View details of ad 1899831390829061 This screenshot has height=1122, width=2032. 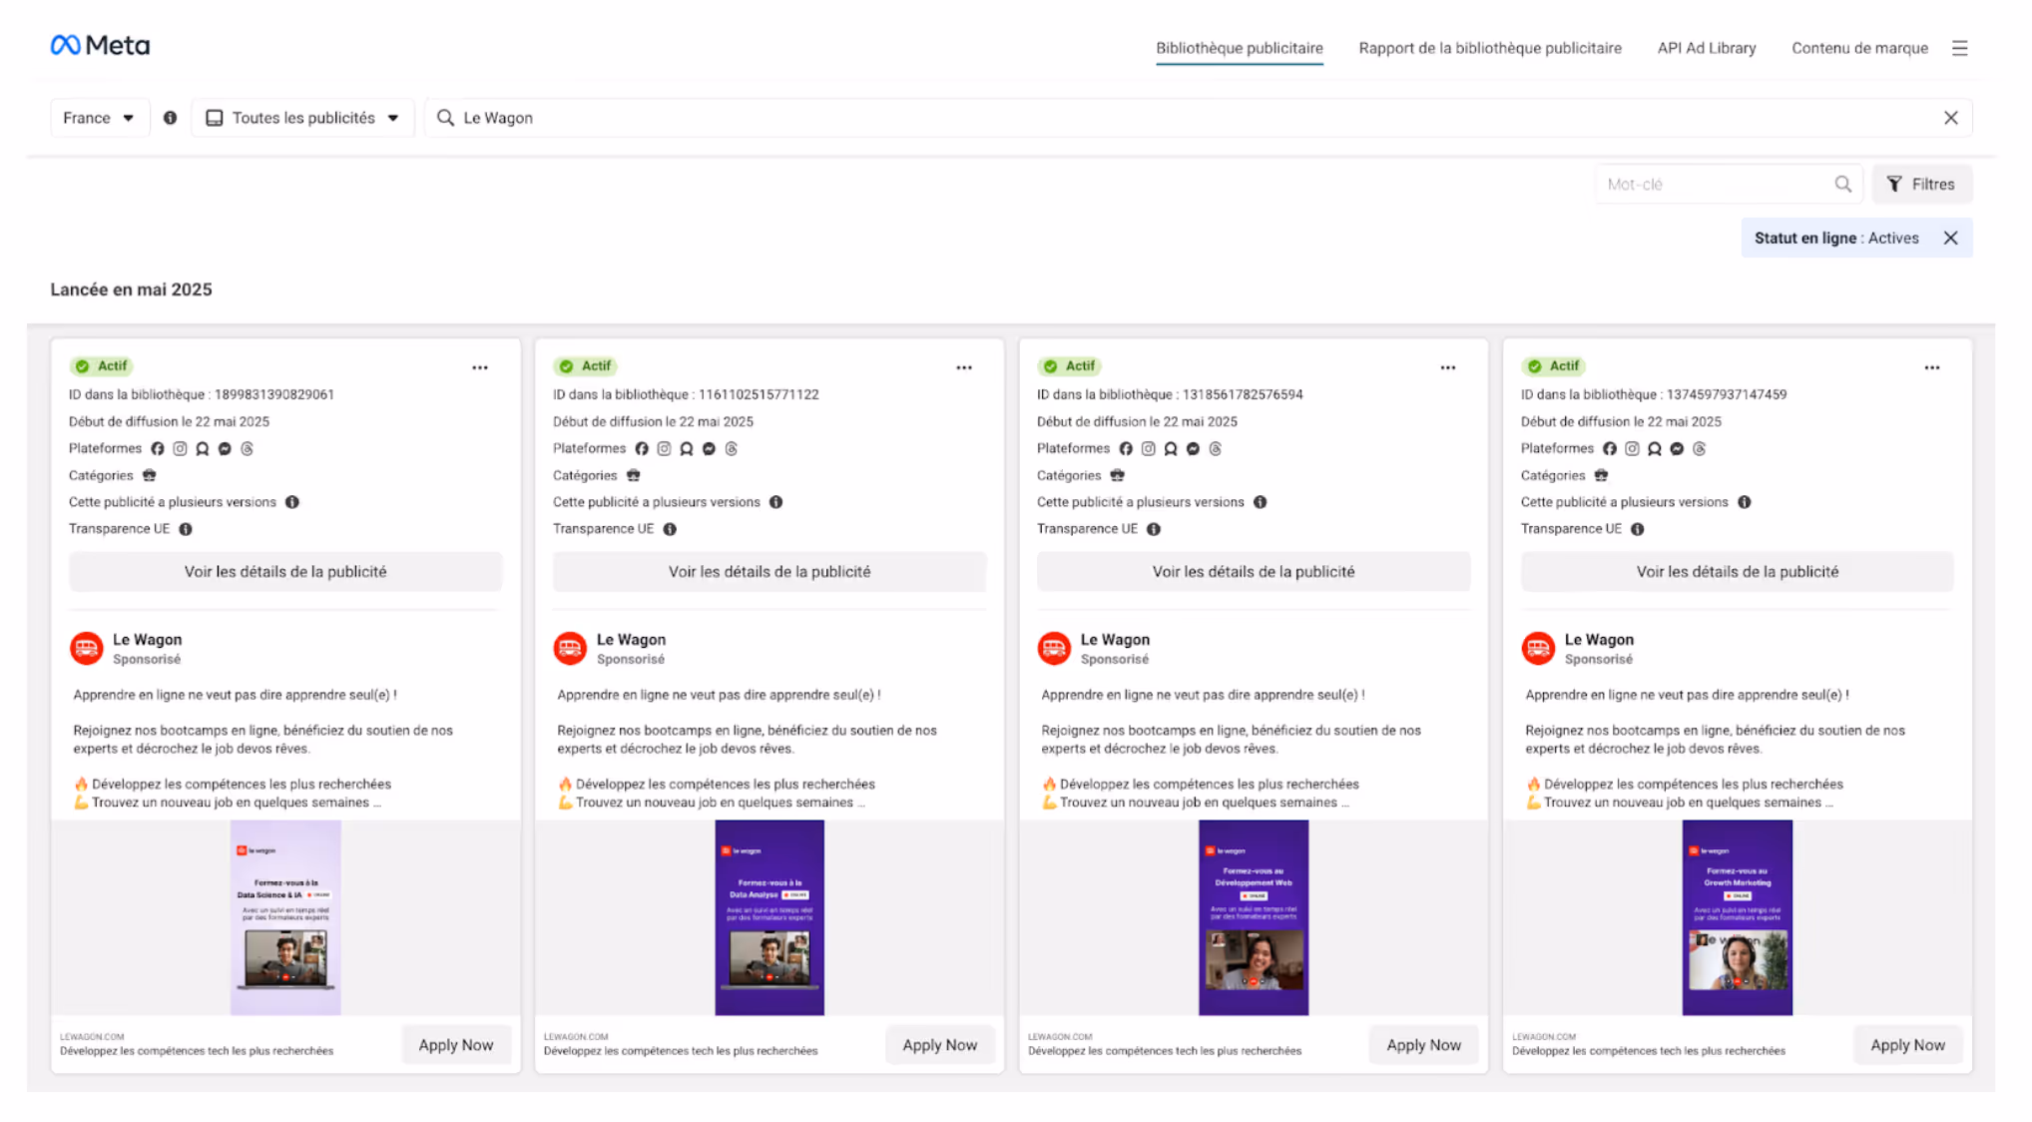(x=285, y=572)
